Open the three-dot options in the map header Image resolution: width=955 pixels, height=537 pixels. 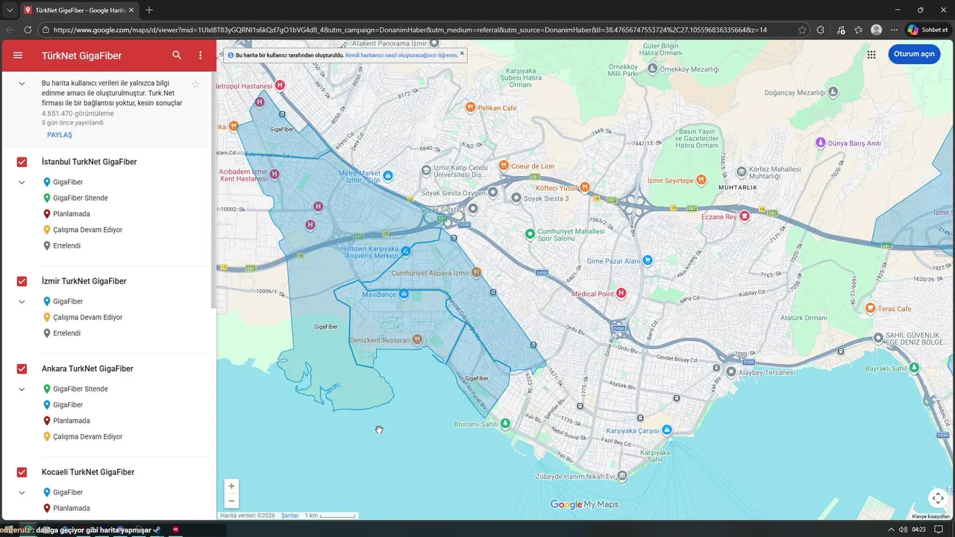[x=200, y=55]
